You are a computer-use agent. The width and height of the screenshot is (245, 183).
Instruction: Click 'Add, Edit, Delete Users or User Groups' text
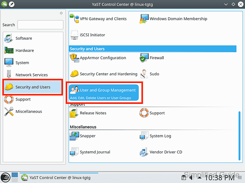coord(100,98)
